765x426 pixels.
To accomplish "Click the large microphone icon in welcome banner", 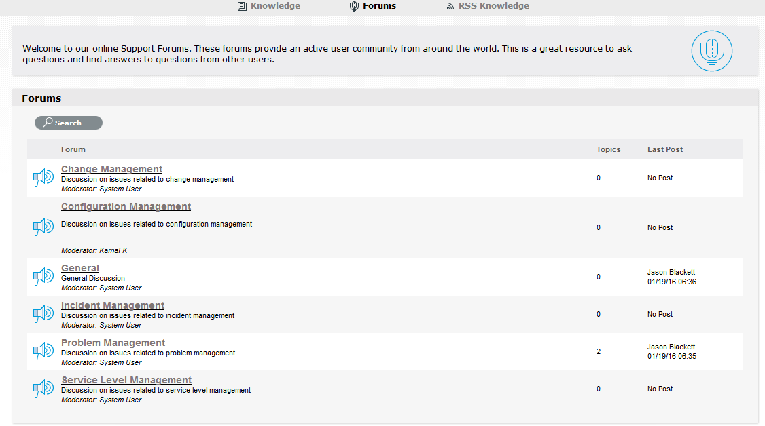I will (x=712, y=51).
